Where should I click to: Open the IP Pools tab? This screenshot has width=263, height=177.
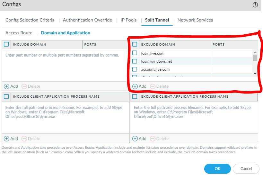128,20
